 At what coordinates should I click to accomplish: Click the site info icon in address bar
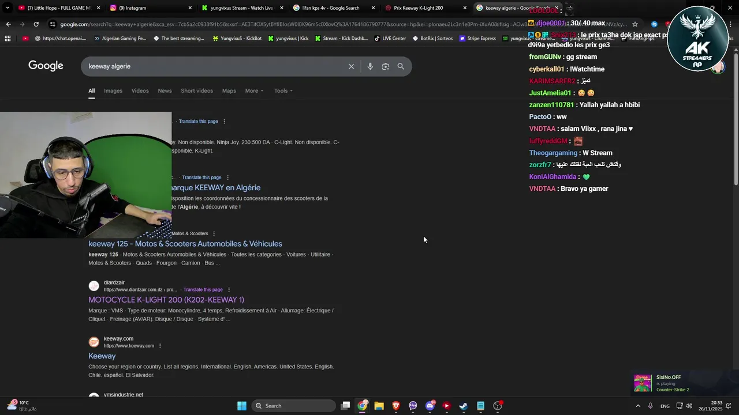click(x=53, y=24)
